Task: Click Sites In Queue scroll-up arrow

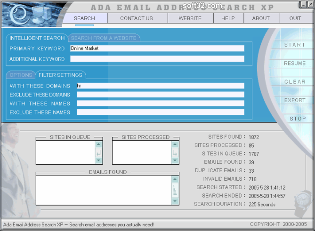Action: click(x=98, y=144)
